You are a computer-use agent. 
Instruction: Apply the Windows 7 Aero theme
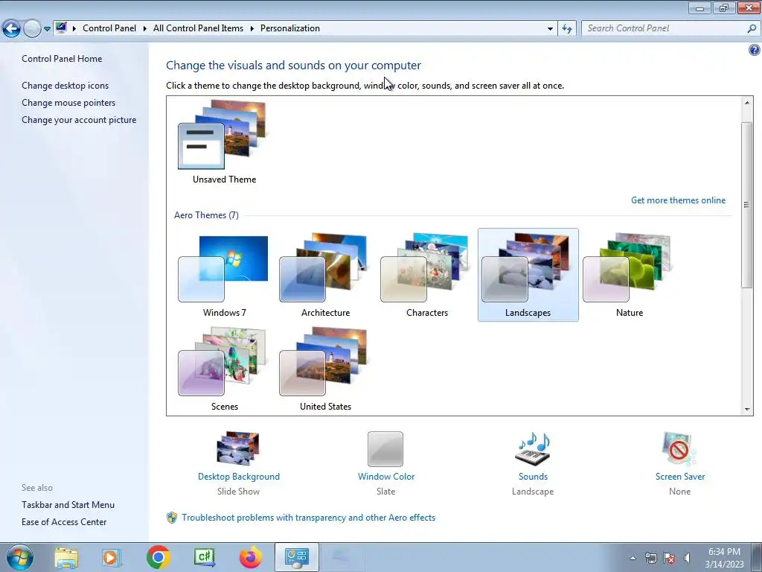(224, 275)
